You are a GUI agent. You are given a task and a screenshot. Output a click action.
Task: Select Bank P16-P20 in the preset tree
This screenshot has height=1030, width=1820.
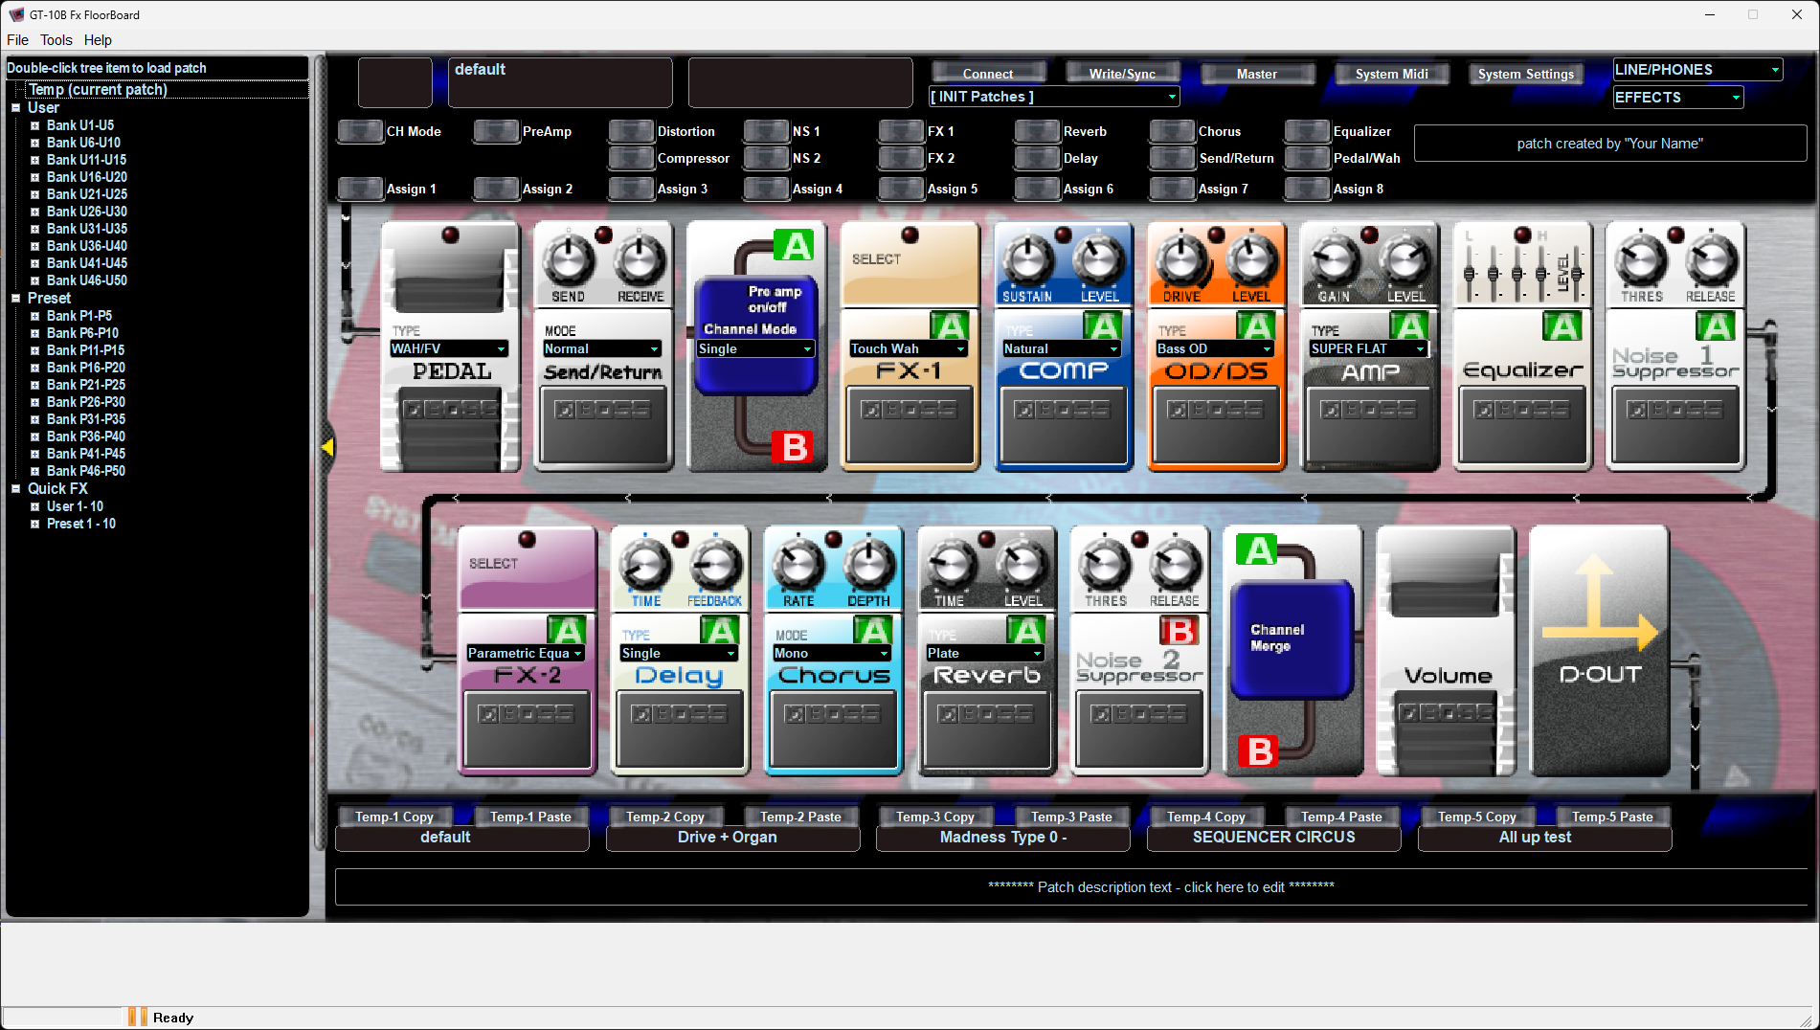pos(86,368)
